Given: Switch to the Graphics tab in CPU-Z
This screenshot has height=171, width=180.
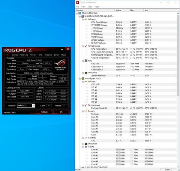Looking at the screenshot, I should click(x=48, y=55).
